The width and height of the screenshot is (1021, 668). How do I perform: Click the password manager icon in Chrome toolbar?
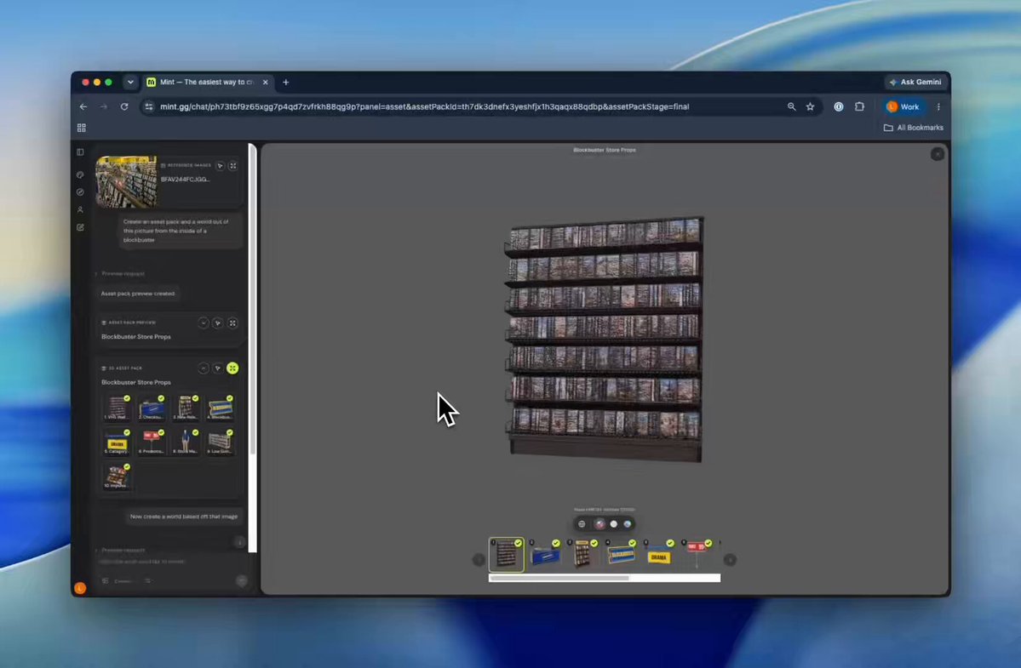coord(839,106)
